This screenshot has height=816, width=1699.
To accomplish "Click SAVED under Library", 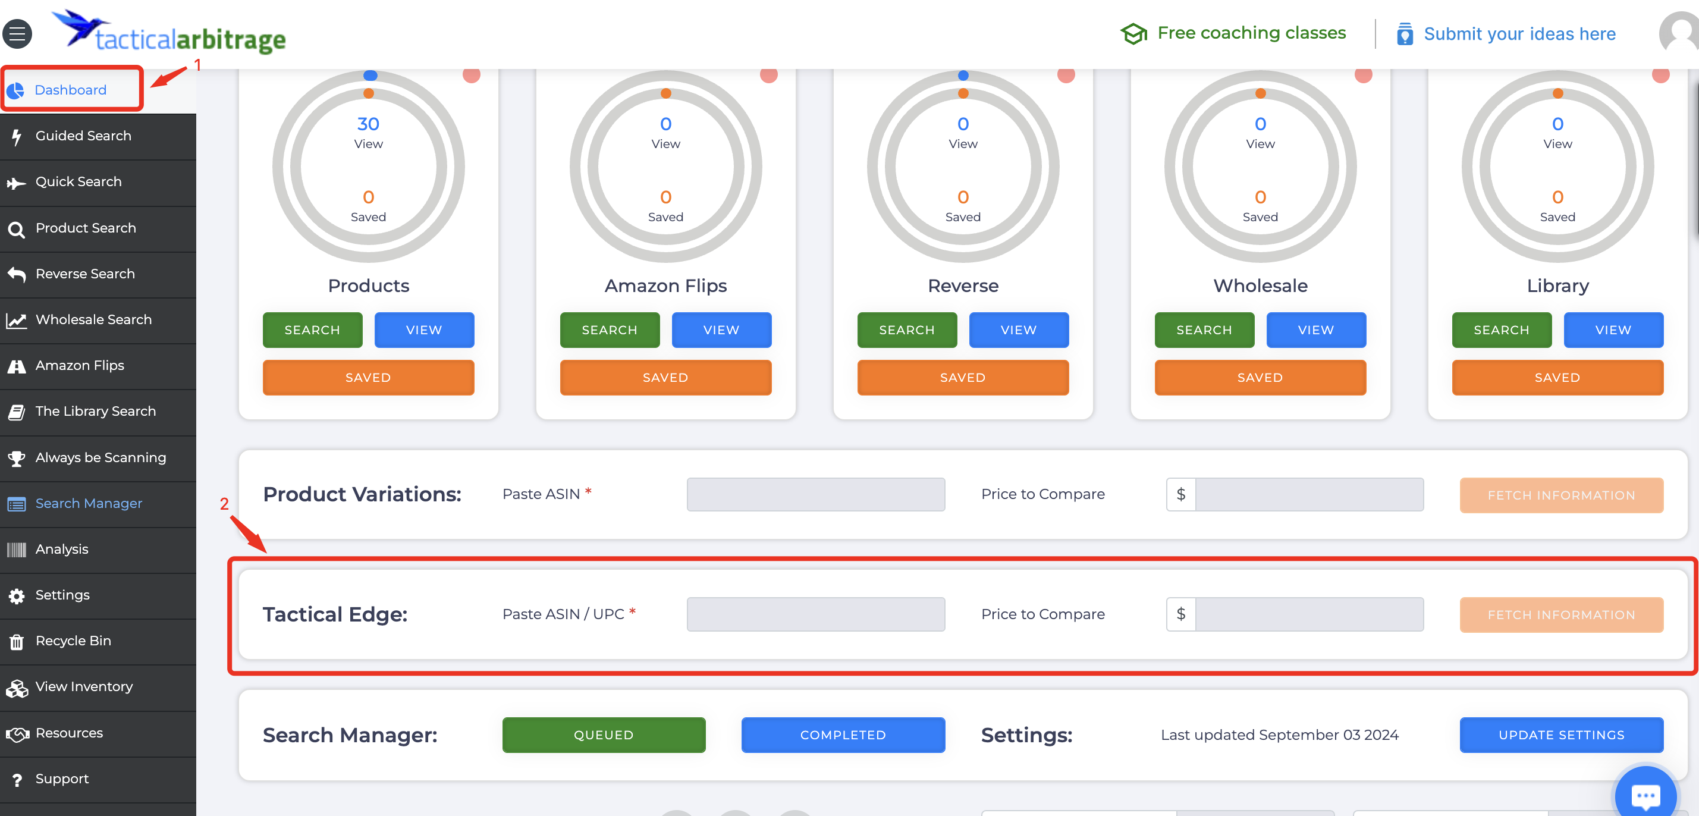I will pos(1559,377).
